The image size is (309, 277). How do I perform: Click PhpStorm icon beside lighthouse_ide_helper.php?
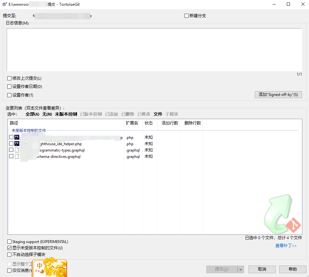[x=17, y=144]
